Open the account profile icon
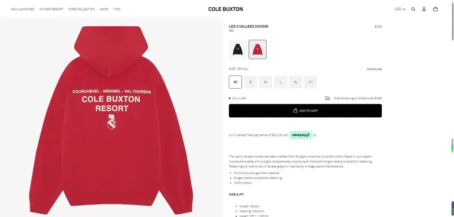 (424, 9)
